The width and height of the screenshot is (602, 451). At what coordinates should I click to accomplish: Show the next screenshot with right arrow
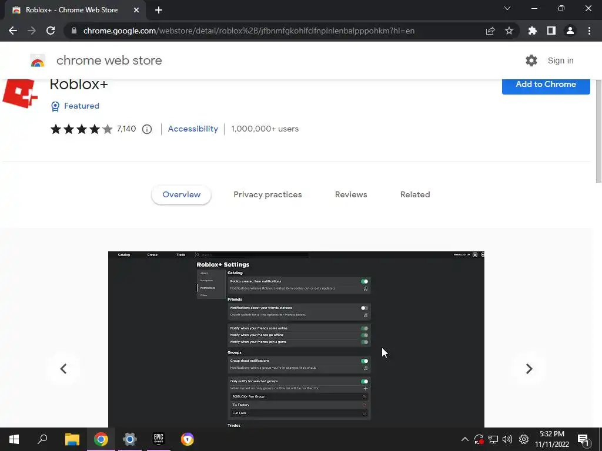coord(529,369)
